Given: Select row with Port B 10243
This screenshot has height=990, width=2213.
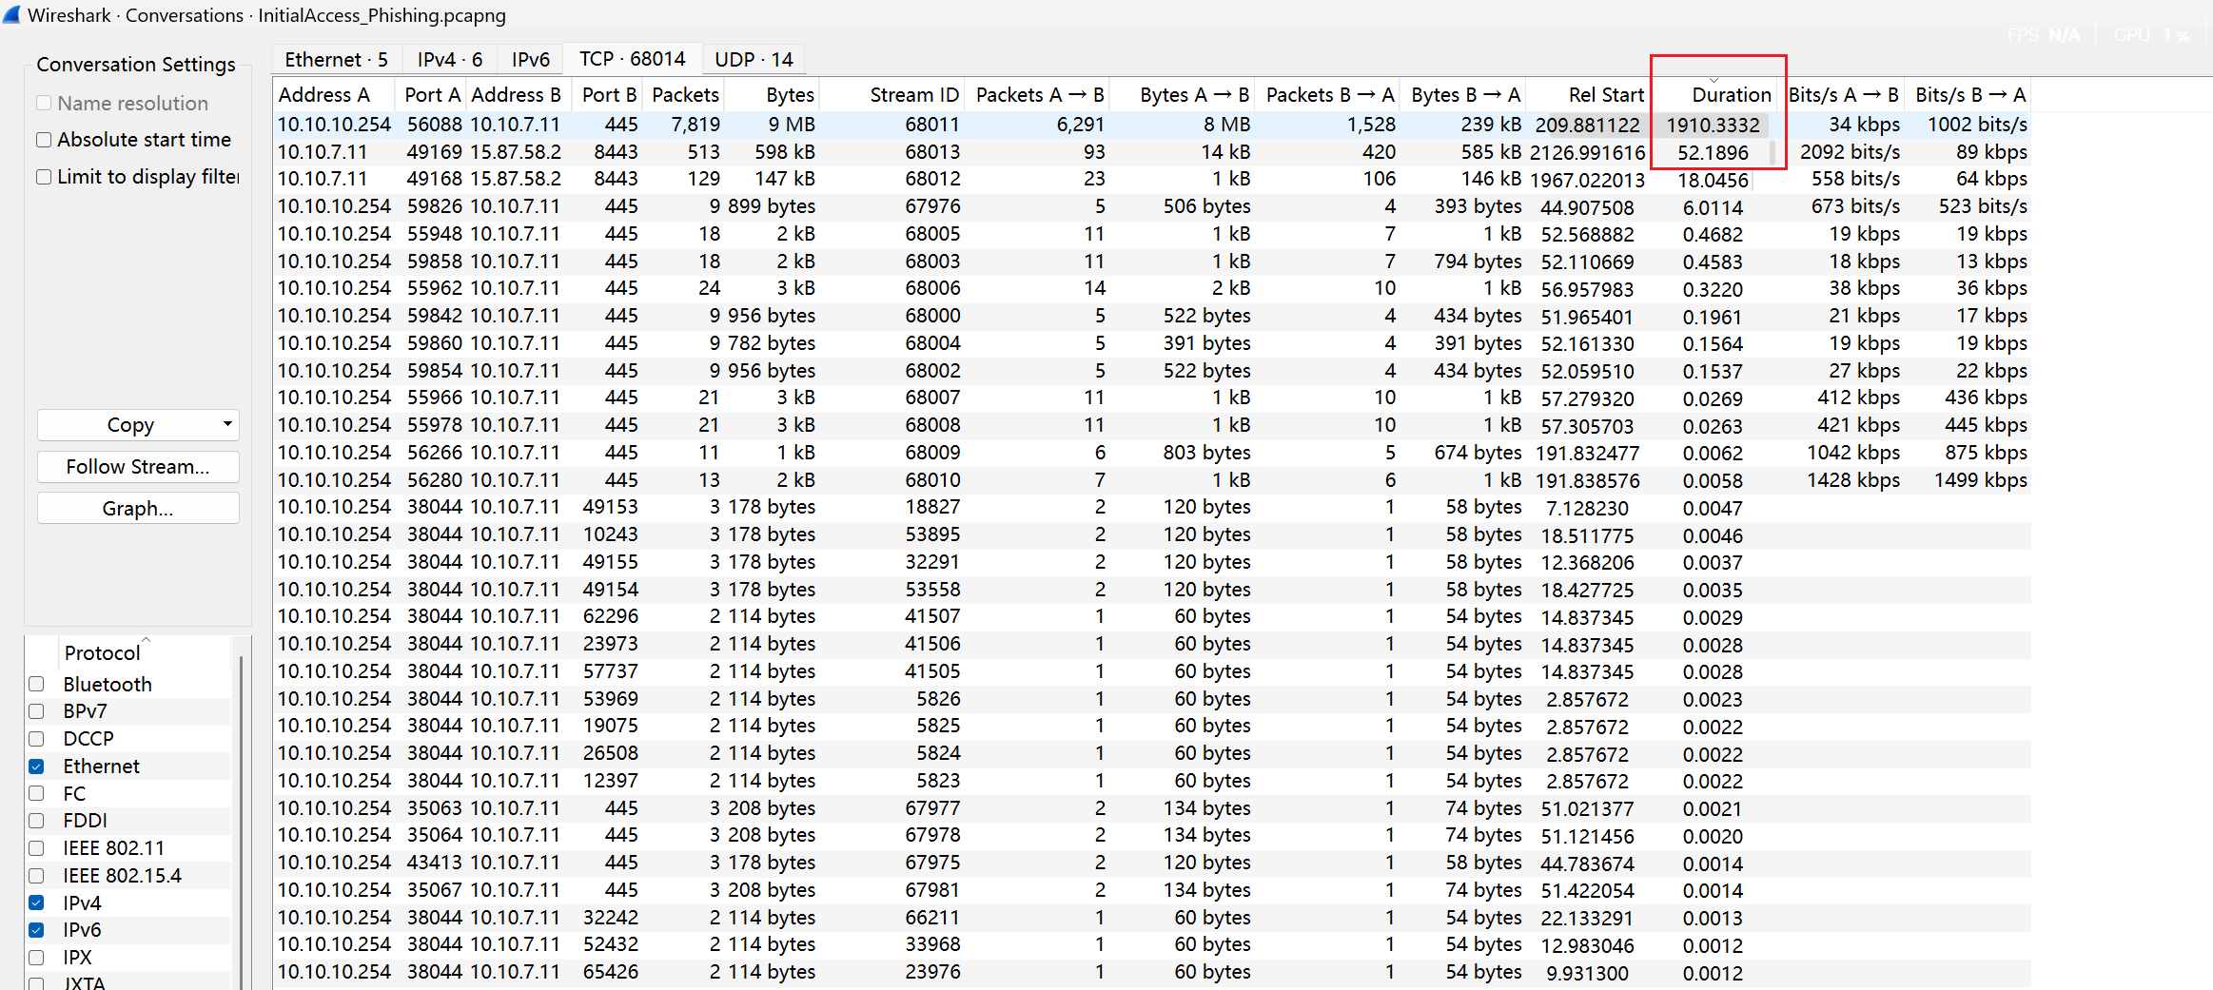Looking at the screenshot, I should (1153, 534).
